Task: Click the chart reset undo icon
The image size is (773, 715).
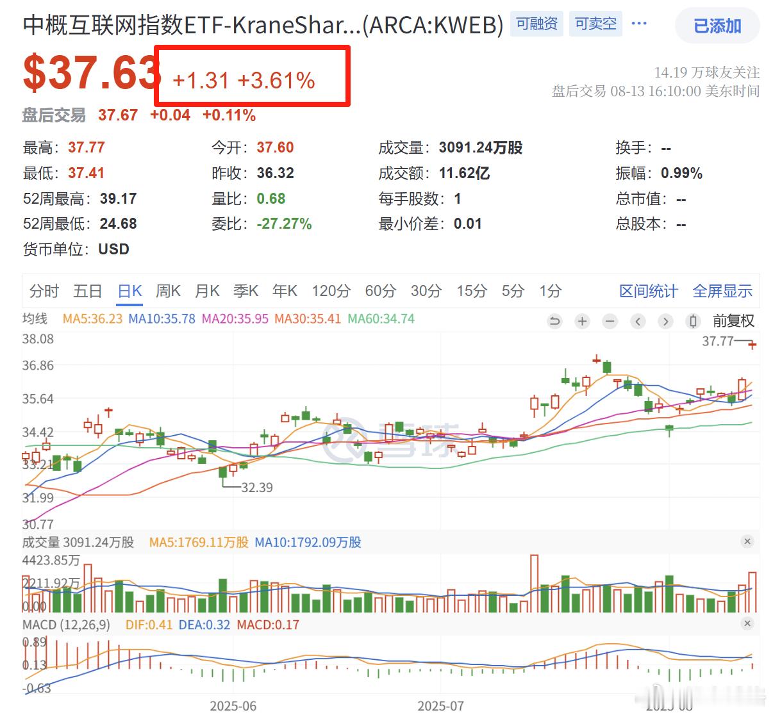Action: pos(555,321)
